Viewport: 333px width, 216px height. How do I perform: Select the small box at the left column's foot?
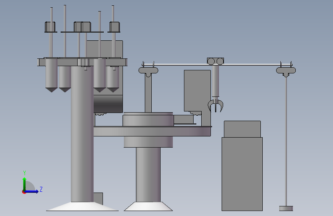(98, 199)
